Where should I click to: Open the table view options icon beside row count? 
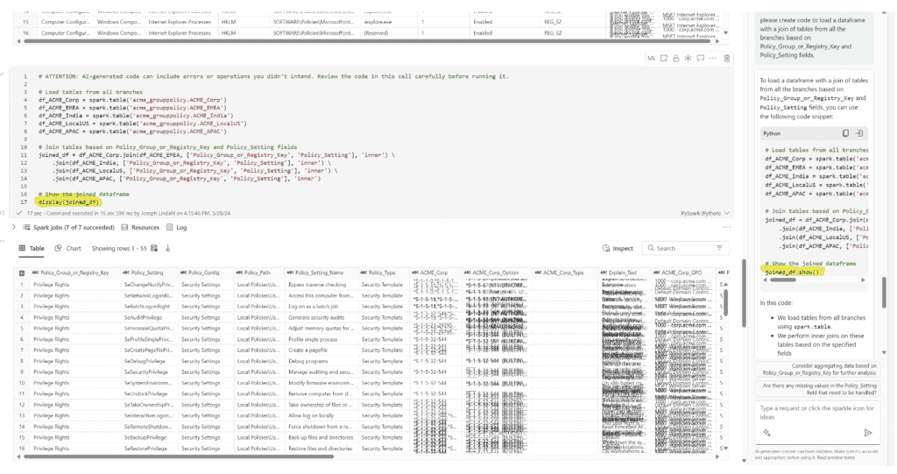click(x=154, y=249)
